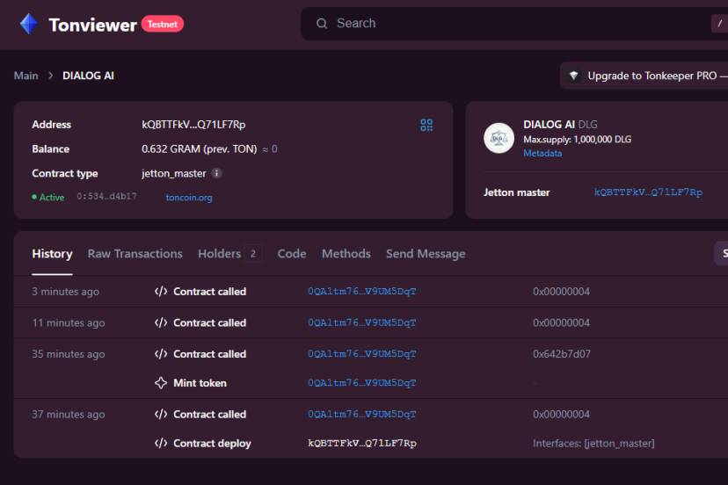This screenshot has width=728, height=485.
Task: Click the code icon in 11 minutes ago row
Action: (x=161, y=322)
